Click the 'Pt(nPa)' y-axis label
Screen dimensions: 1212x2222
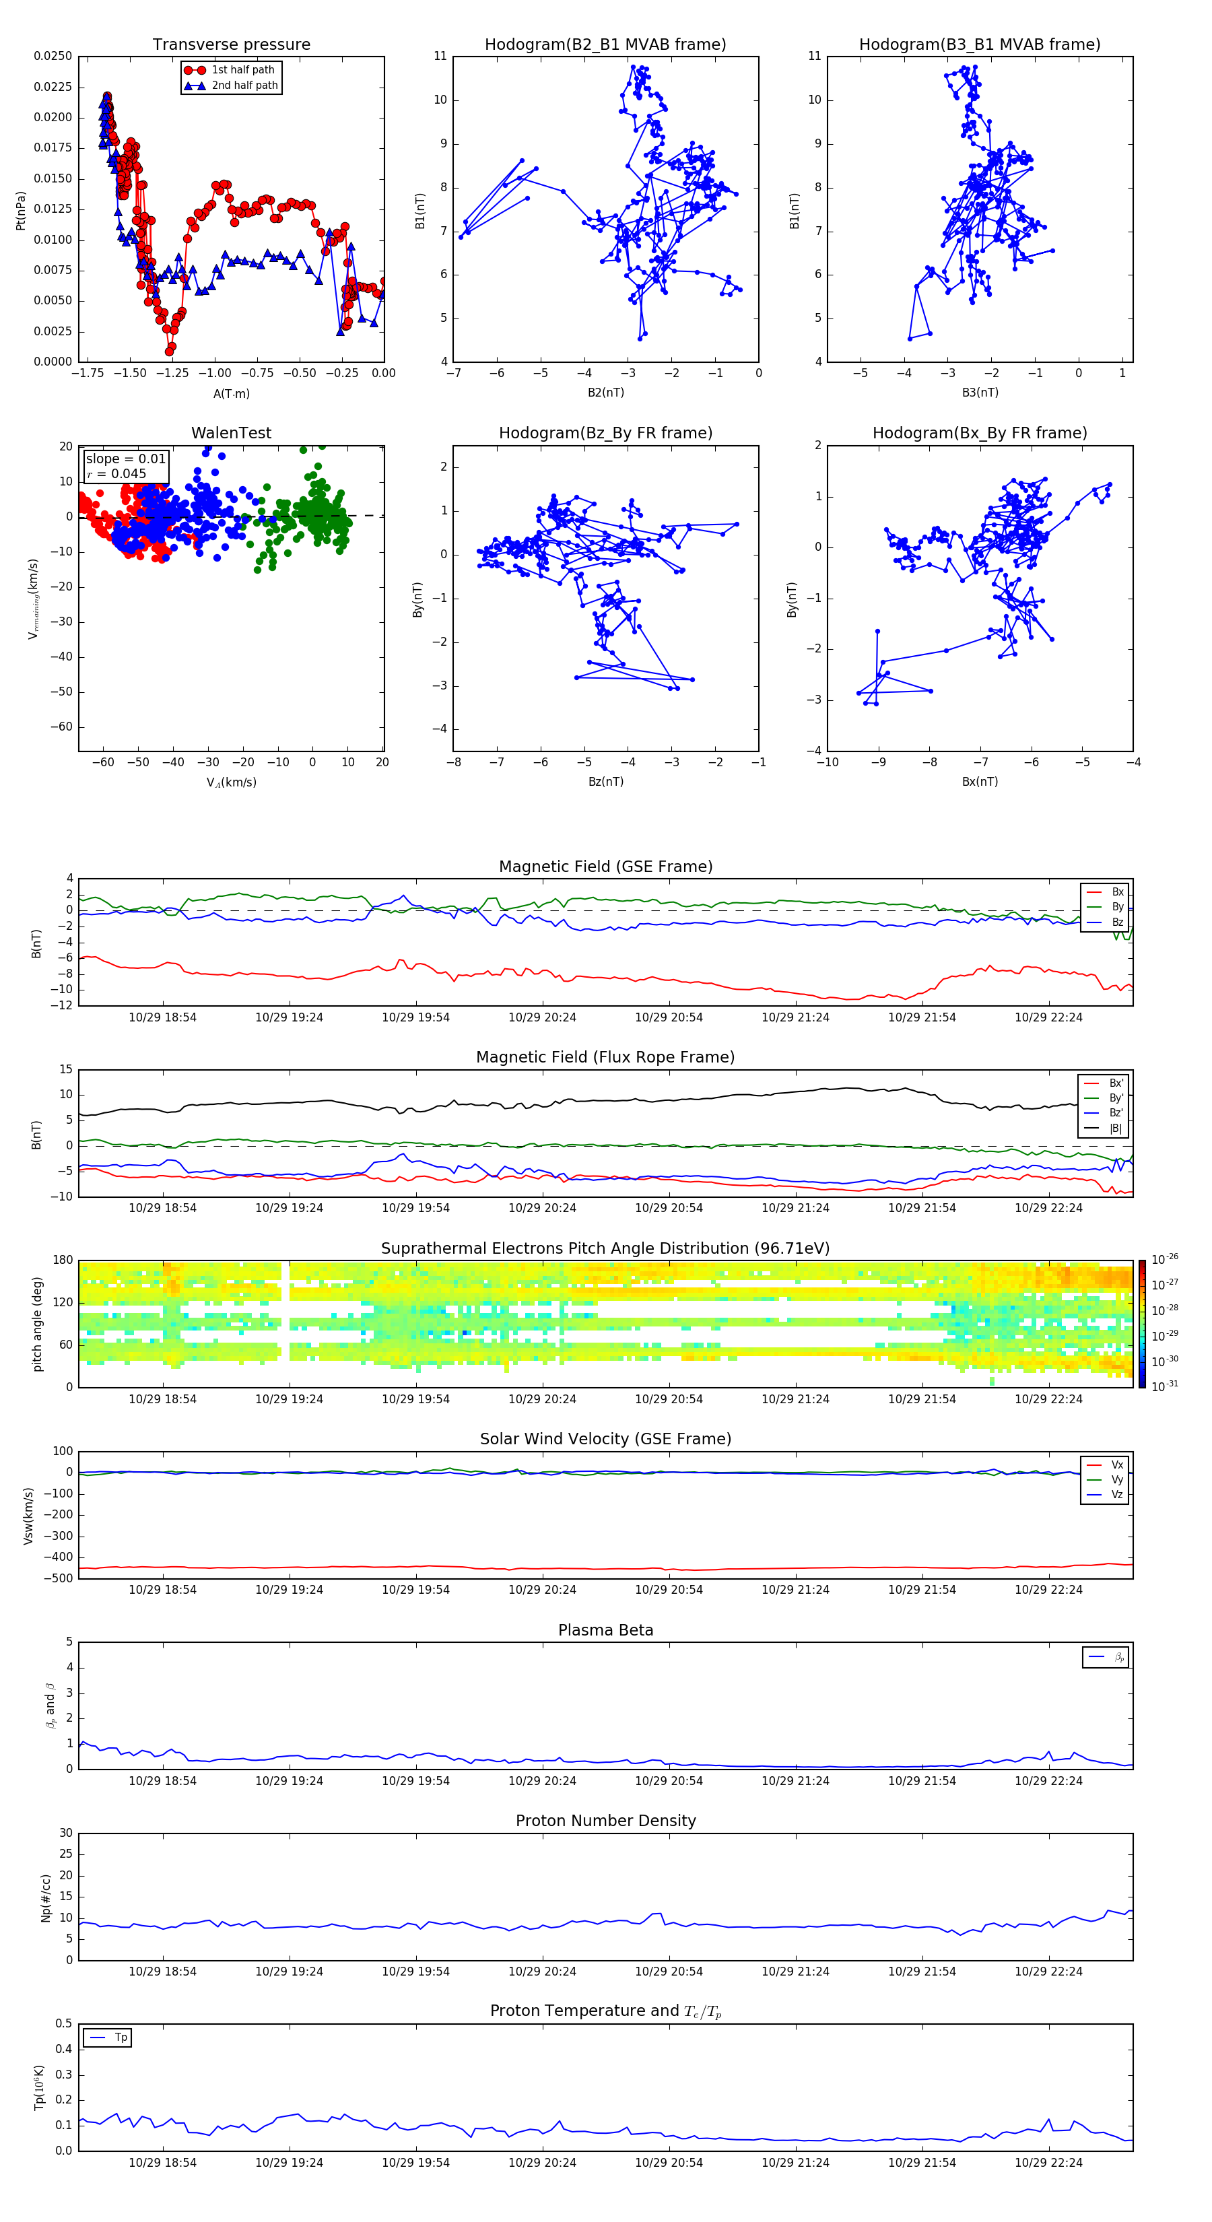(x=21, y=211)
